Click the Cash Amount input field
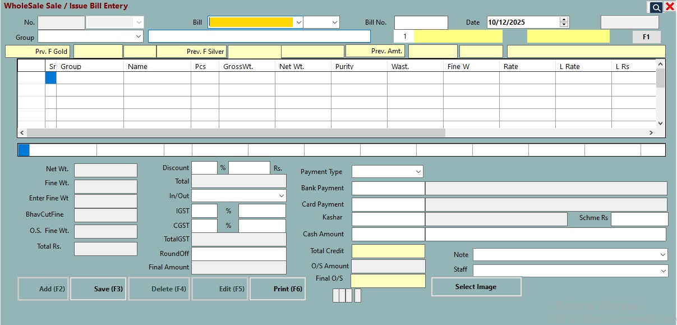The height and width of the screenshot is (325, 677). (x=388, y=234)
